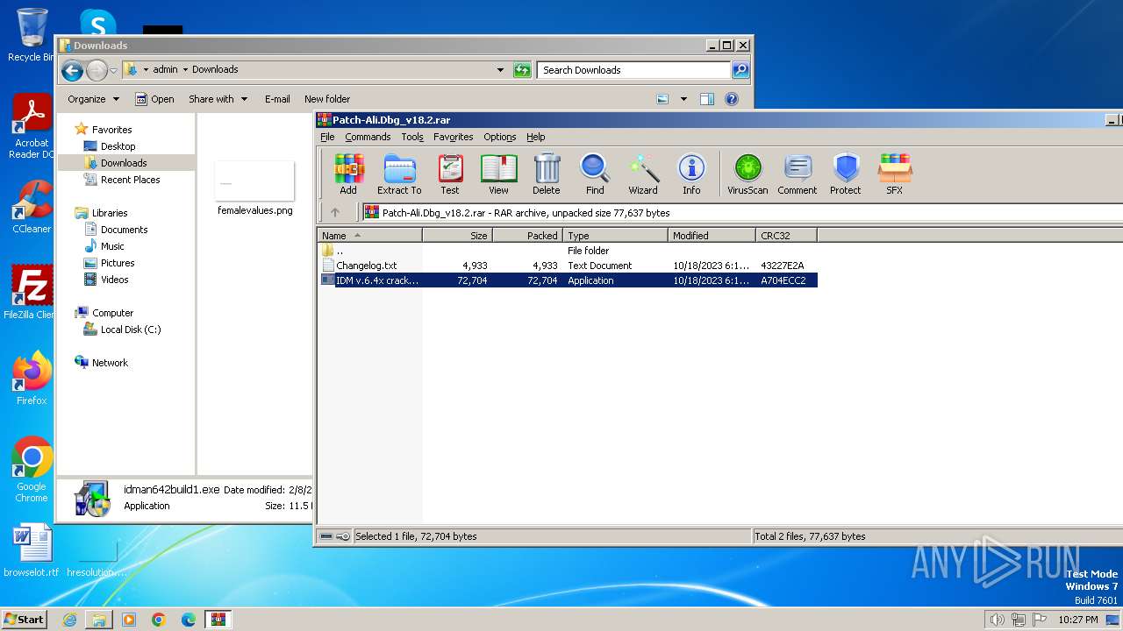The height and width of the screenshot is (631, 1123).
Task: Launch the Wizard tool
Action: pyautogui.click(x=643, y=174)
